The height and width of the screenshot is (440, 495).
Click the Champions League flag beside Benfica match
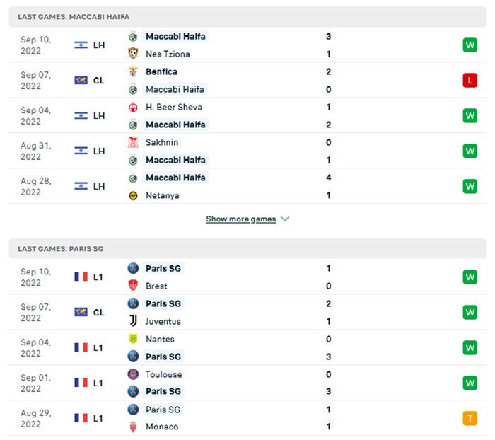point(81,81)
